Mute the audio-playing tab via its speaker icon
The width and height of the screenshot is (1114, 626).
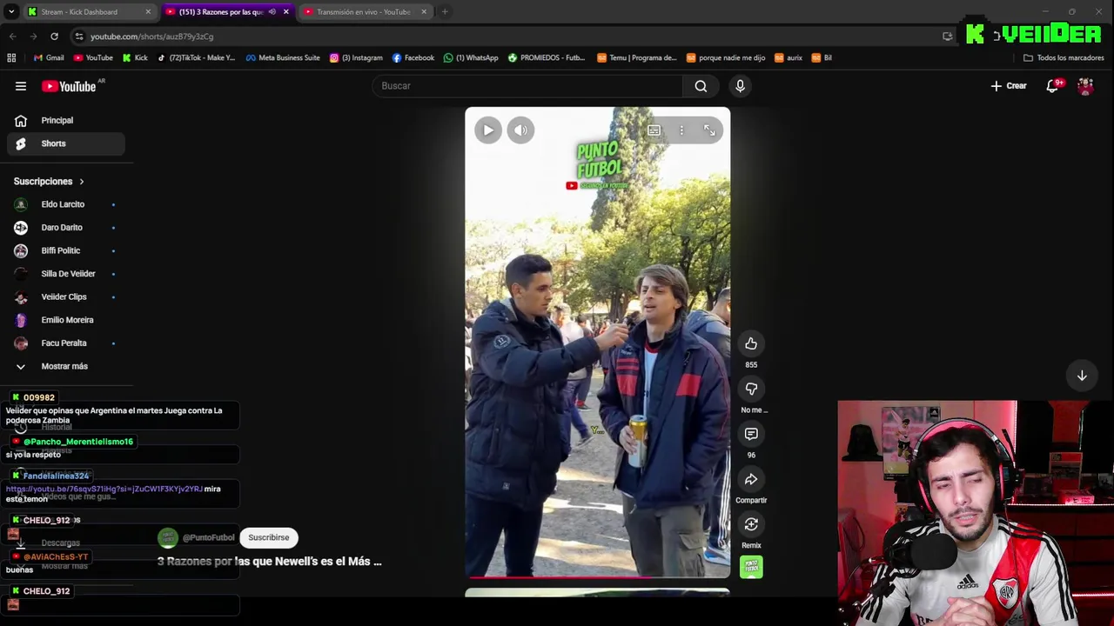click(272, 12)
